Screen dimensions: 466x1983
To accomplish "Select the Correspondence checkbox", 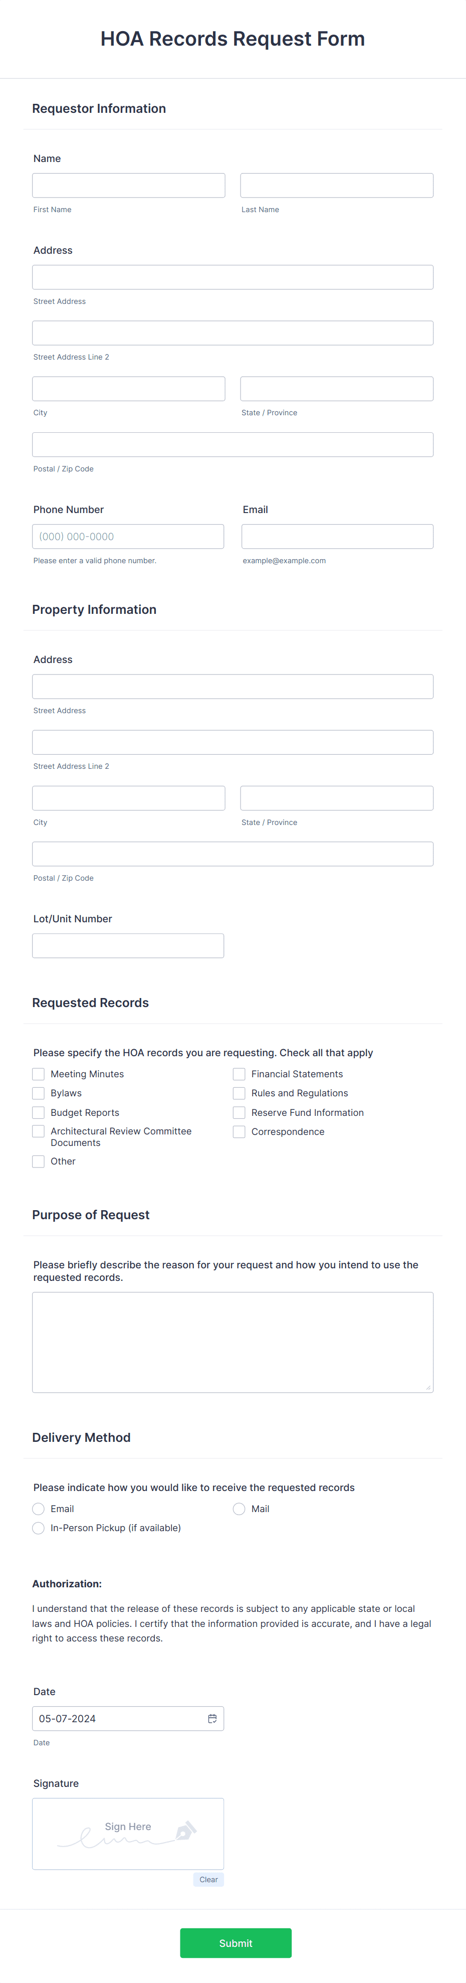I will tap(239, 1131).
